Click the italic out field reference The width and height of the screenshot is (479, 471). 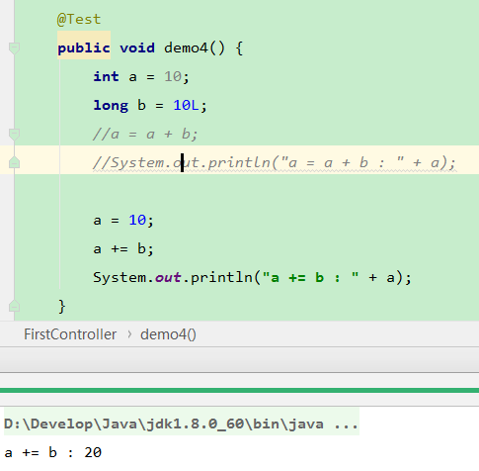pos(168,277)
